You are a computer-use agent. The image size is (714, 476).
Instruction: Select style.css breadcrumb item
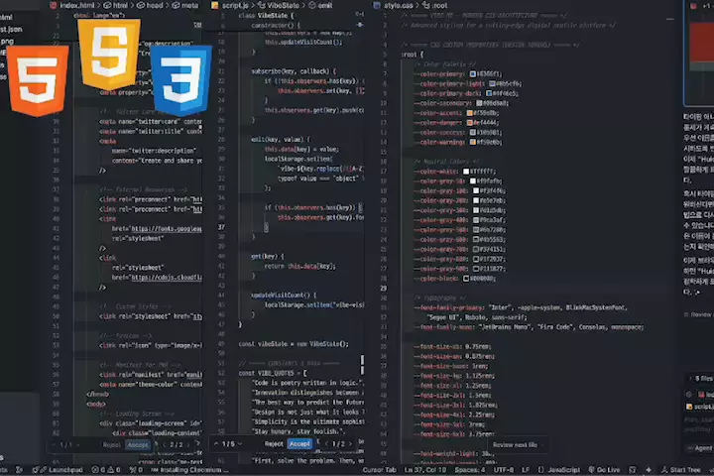click(398, 6)
